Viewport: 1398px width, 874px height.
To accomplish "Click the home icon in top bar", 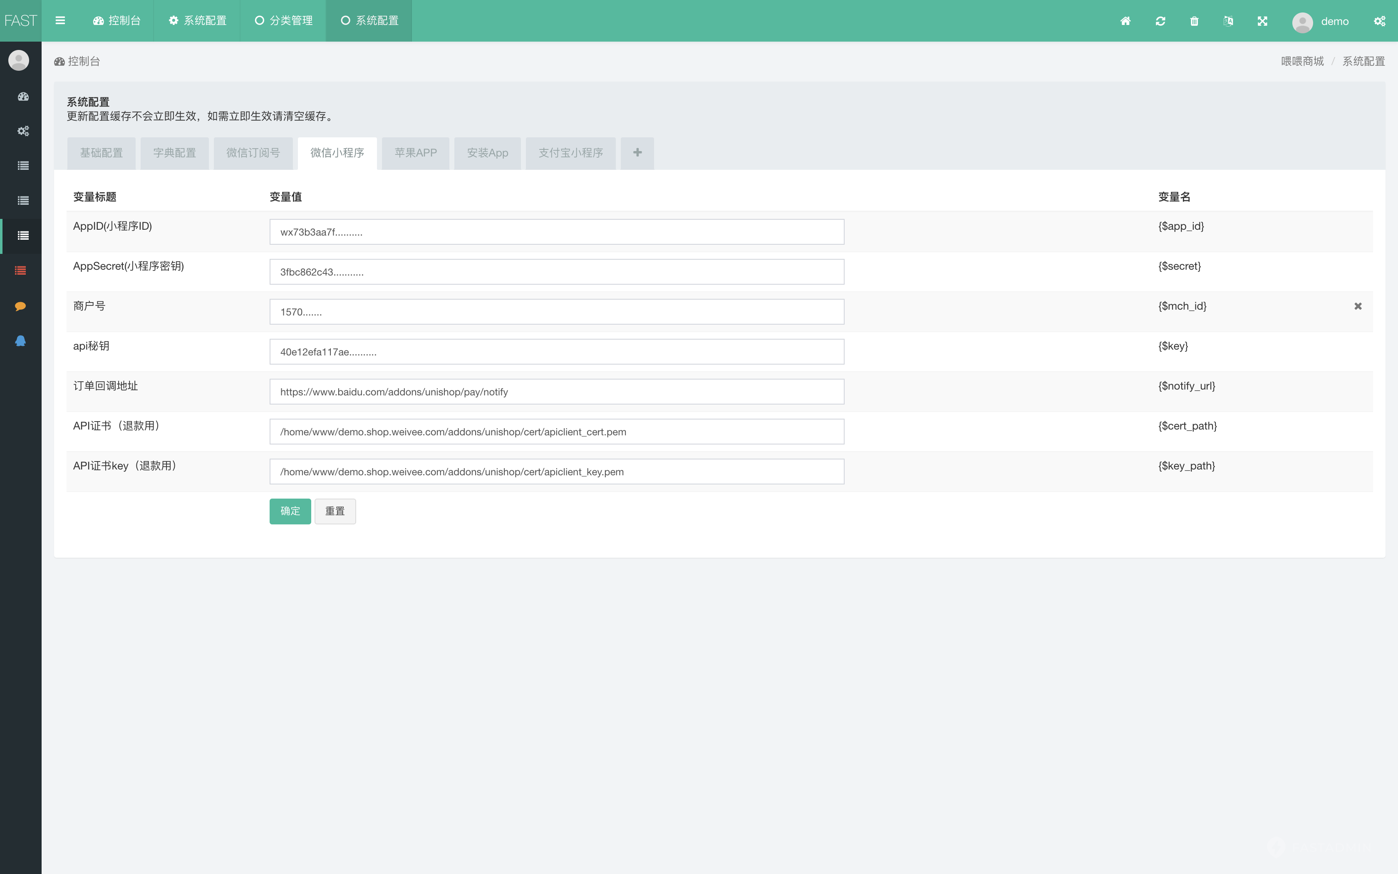I will point(1125,21).
